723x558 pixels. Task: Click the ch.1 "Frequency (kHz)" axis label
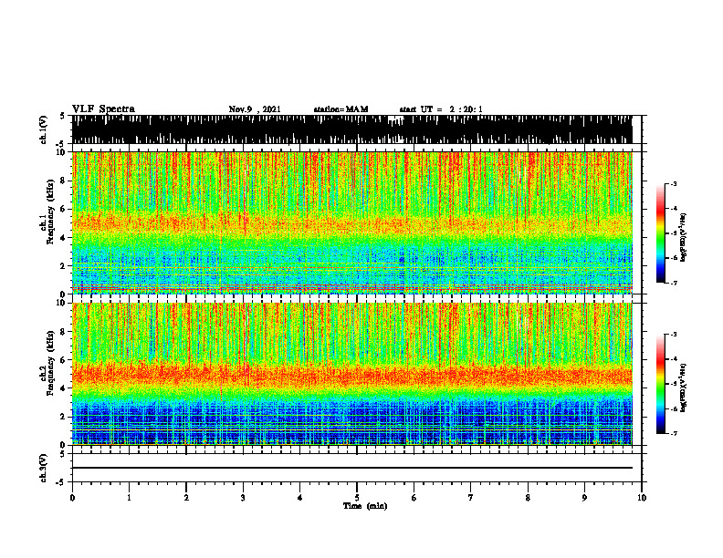tap(50, 212)
